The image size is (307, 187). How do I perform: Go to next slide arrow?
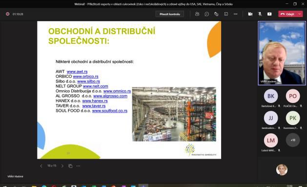(x=62, y=166)
